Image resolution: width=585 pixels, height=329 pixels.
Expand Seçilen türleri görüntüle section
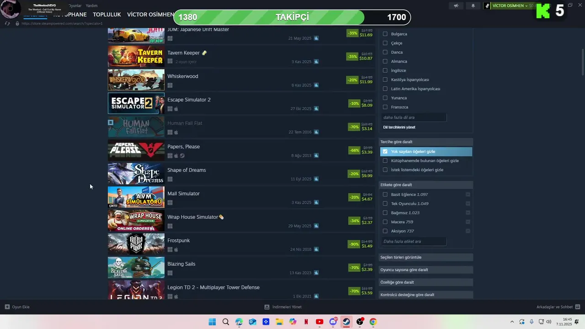click(426, 257)
